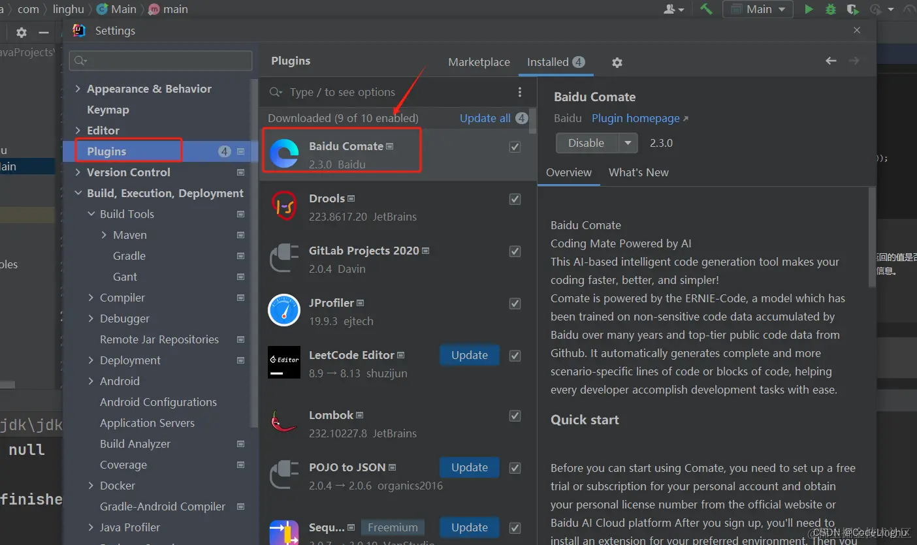Toggle the Baidu Comate enabled checkbox

(x=515, y=147)
